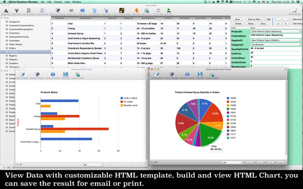Viewport: 303px width, 189px height.
Task: Open the Select Font tool
Action: pyautogui.click(x=6, y=11)
